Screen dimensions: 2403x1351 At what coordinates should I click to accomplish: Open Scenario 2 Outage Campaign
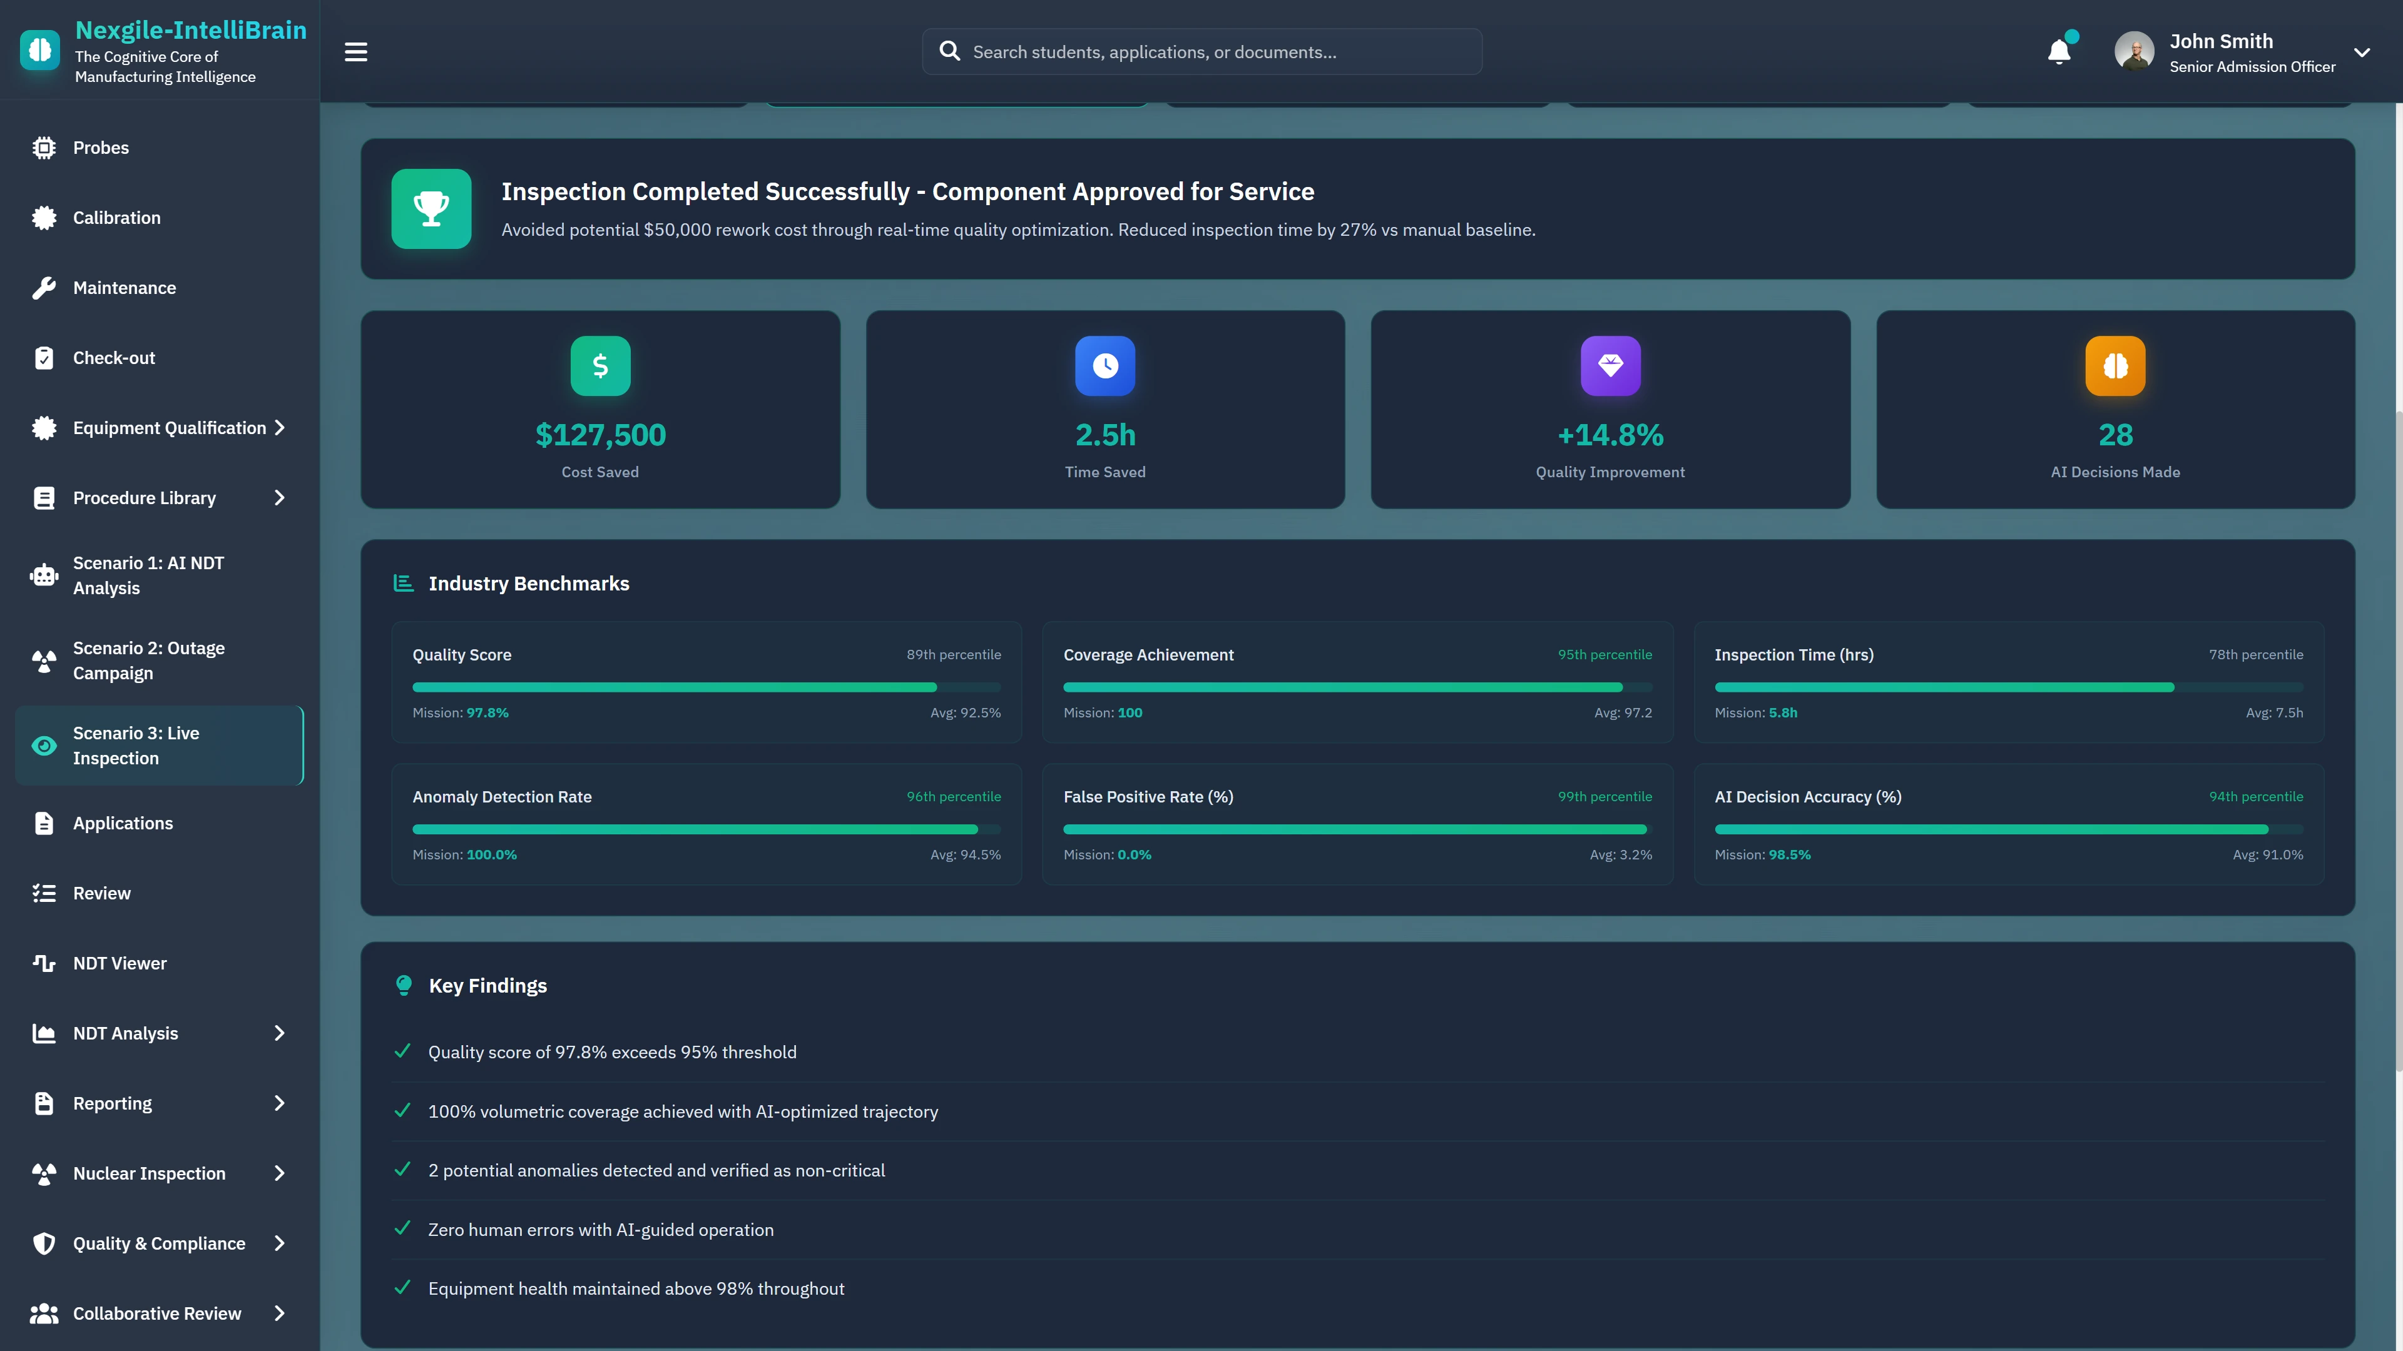pos(150,660)
